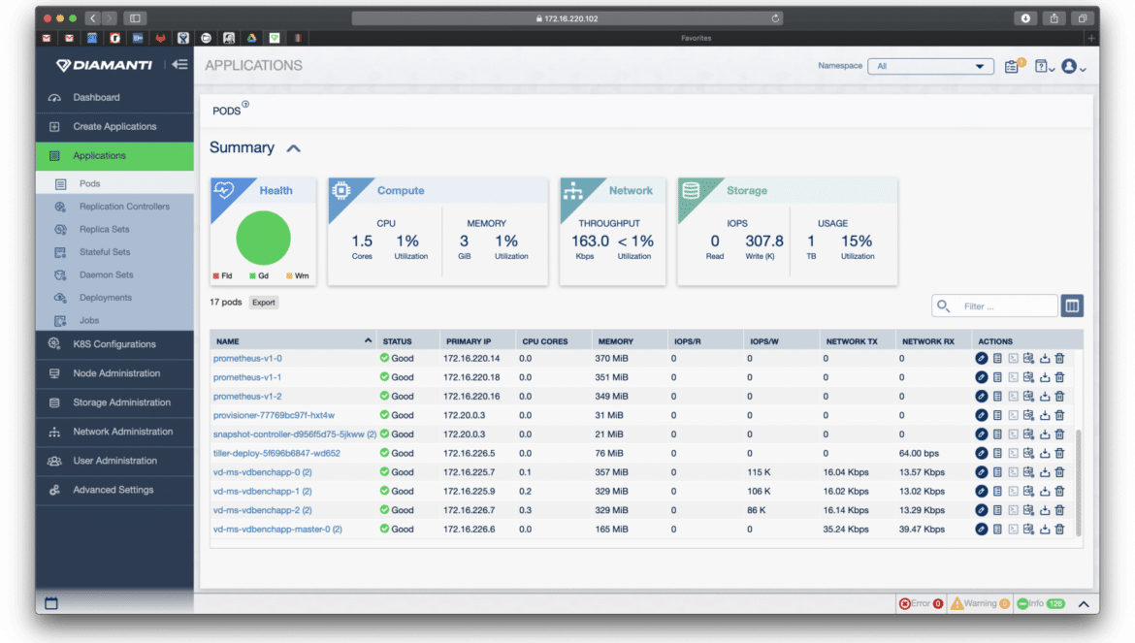Click download icon for snapshot-controller row
This screenshot has width=1135, height=643.
[1045, 434]
